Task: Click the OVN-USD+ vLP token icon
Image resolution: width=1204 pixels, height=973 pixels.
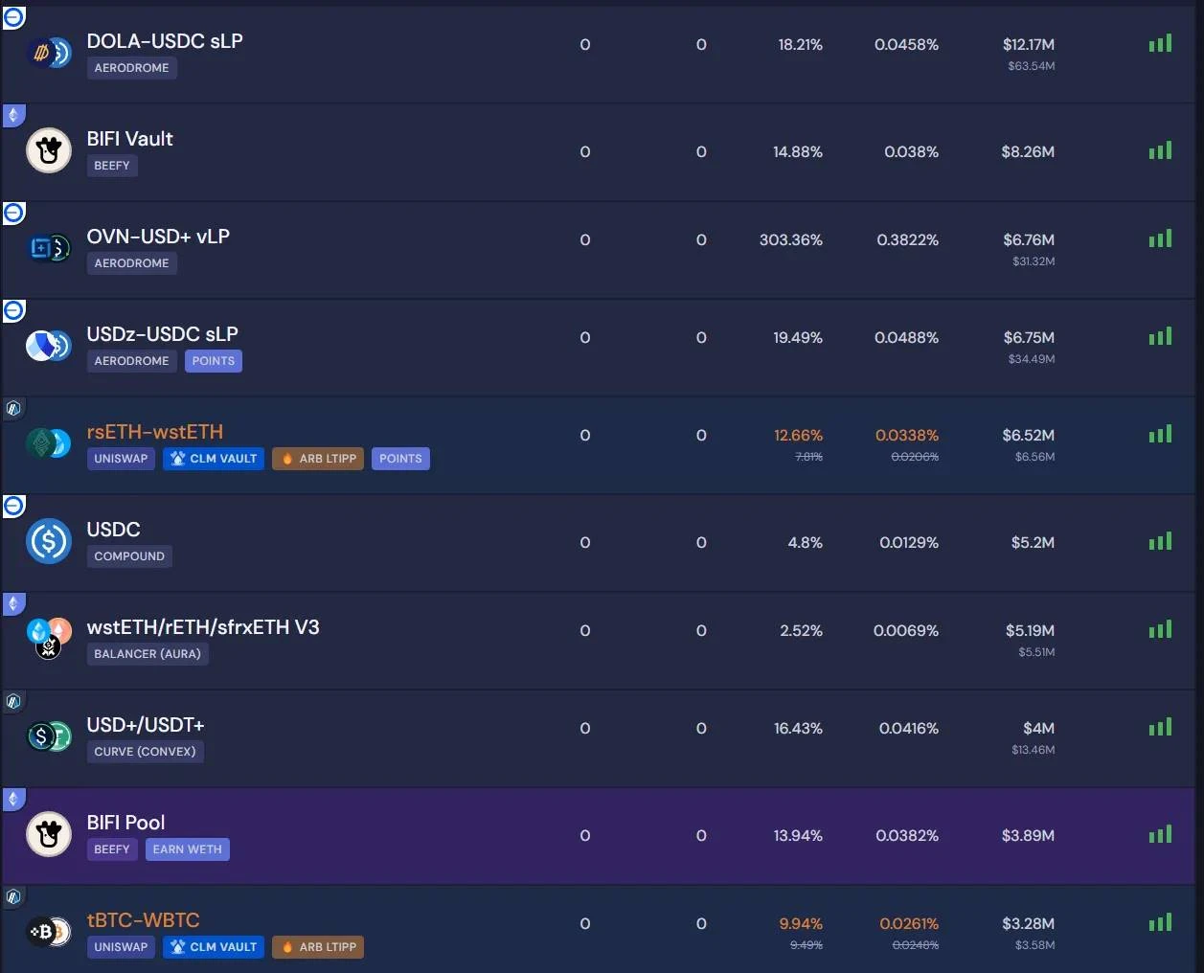Action: [x=48, y=249]
